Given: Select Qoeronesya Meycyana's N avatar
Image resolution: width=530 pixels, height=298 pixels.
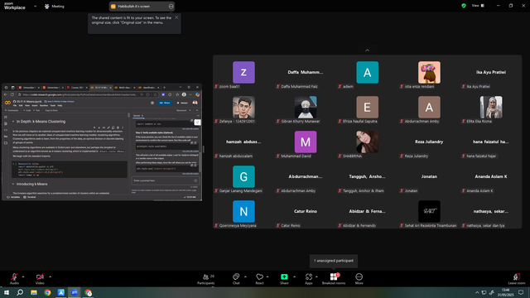Looking at the screenshot, I should tap(243, 212).
